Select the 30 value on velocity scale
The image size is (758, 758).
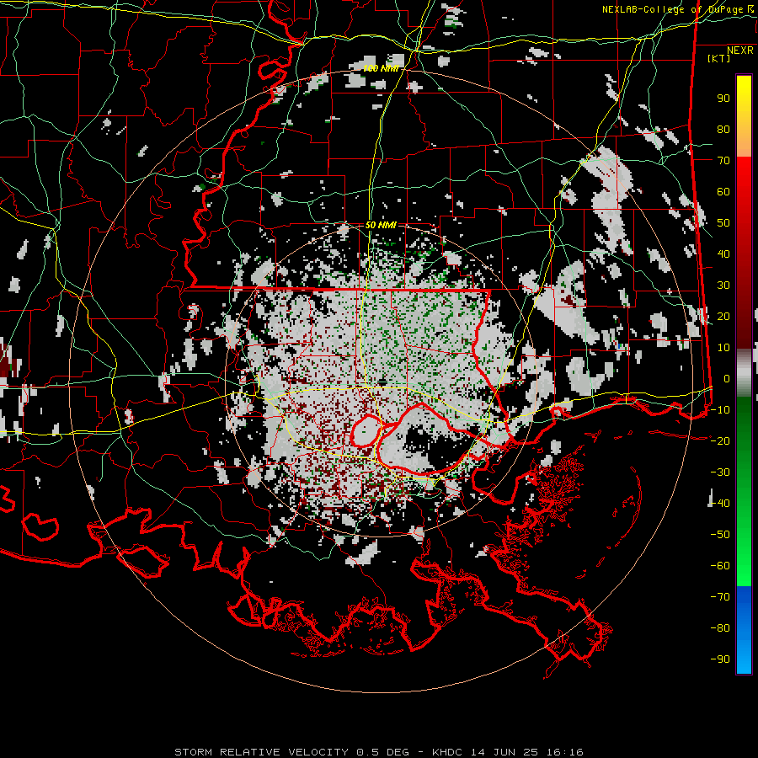click(x=723, y=286)
